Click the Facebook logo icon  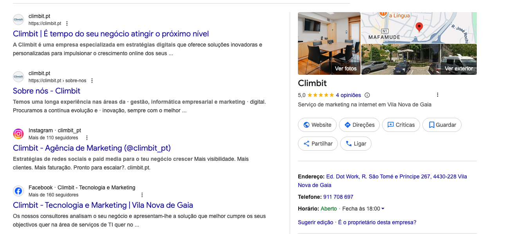[18, 191]
